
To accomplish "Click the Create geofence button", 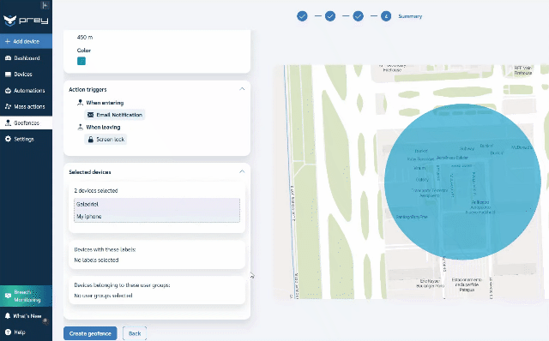I will 90,333.
